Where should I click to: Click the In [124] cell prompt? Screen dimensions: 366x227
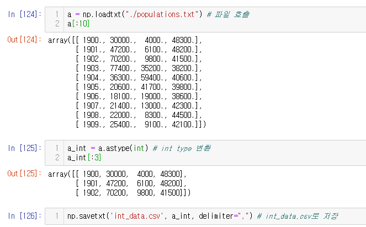coord(24,14)
